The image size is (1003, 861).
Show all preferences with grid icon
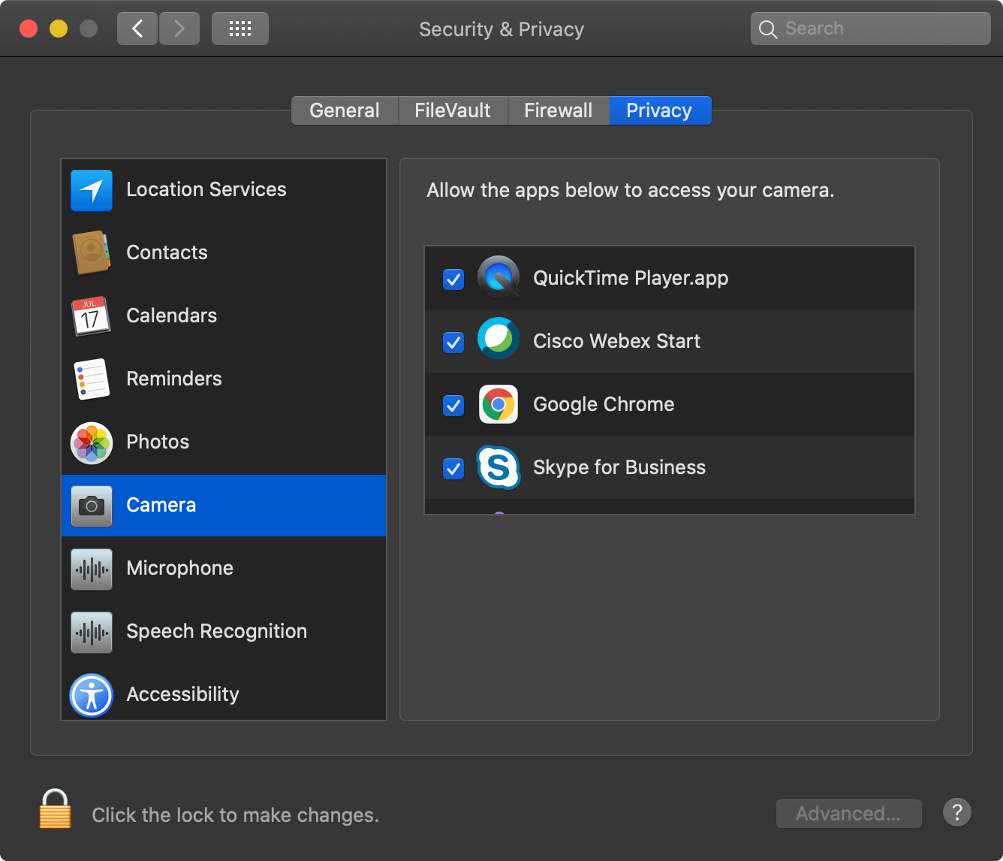point(239,29)
